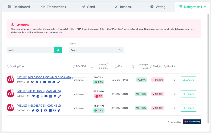211x133 pixels.
Task: Click server stack icon in MELD1 row
Action: click(x=51, y=96)
